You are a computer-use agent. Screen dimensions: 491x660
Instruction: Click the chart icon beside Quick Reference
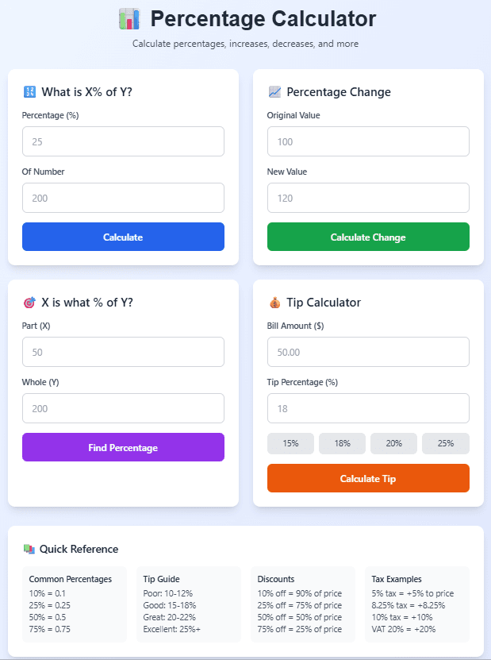pyautogui.click(x=29, y=549)
